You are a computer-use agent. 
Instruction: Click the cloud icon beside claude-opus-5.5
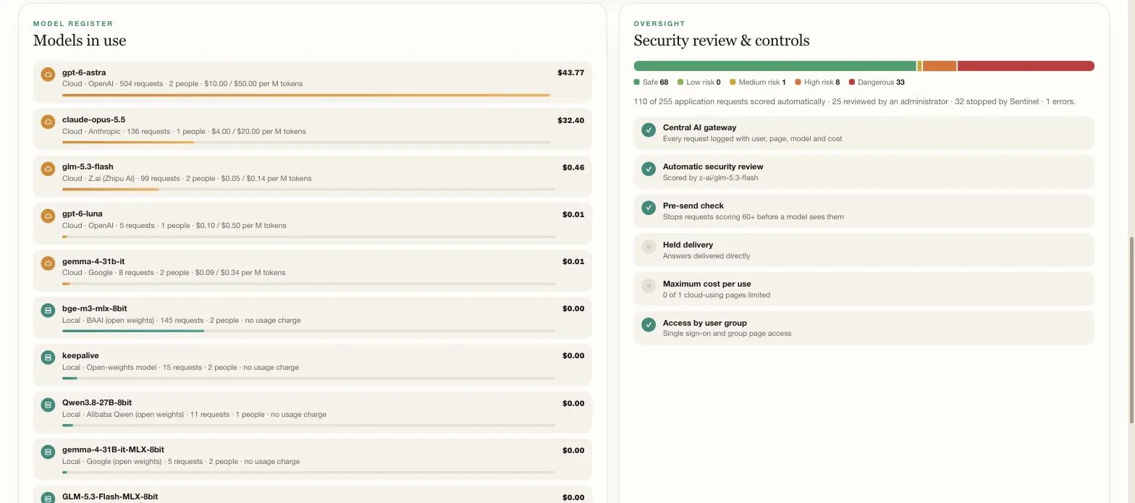tap(48, 122)
